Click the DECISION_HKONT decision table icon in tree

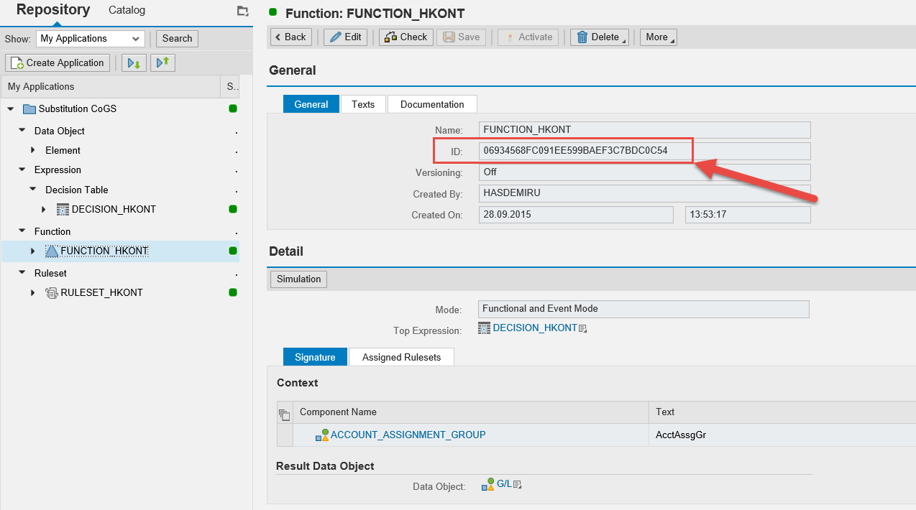pos(63,210)
